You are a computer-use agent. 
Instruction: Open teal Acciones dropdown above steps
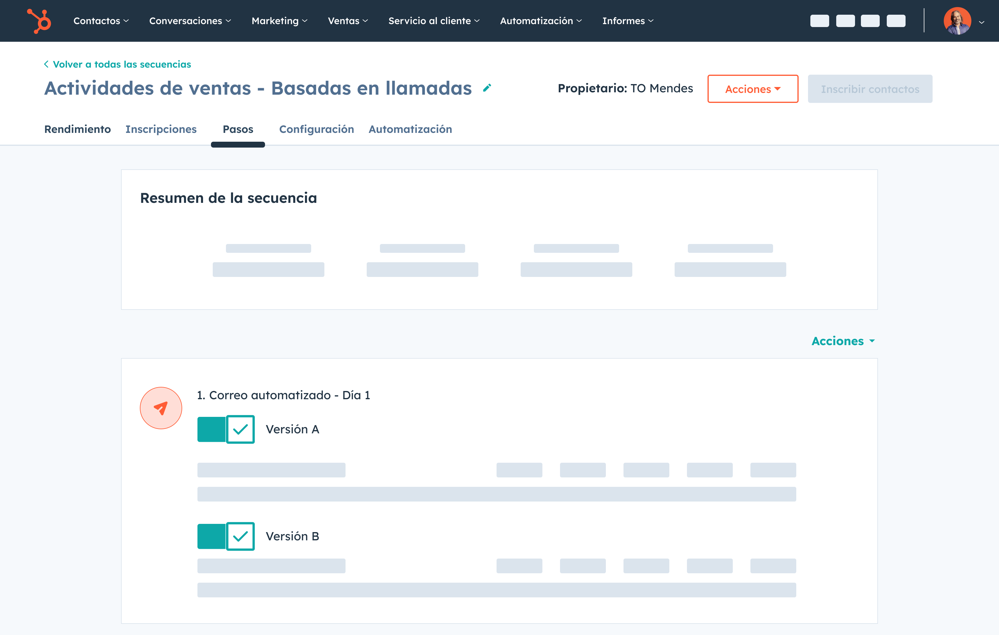click(843, 341)
